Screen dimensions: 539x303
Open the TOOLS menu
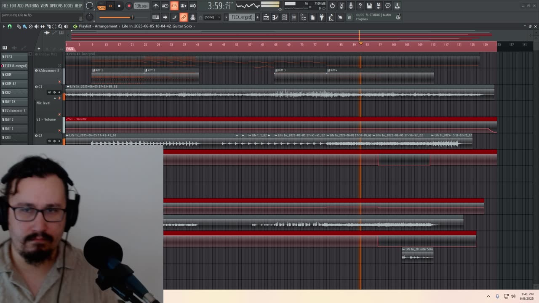point(68,5)
